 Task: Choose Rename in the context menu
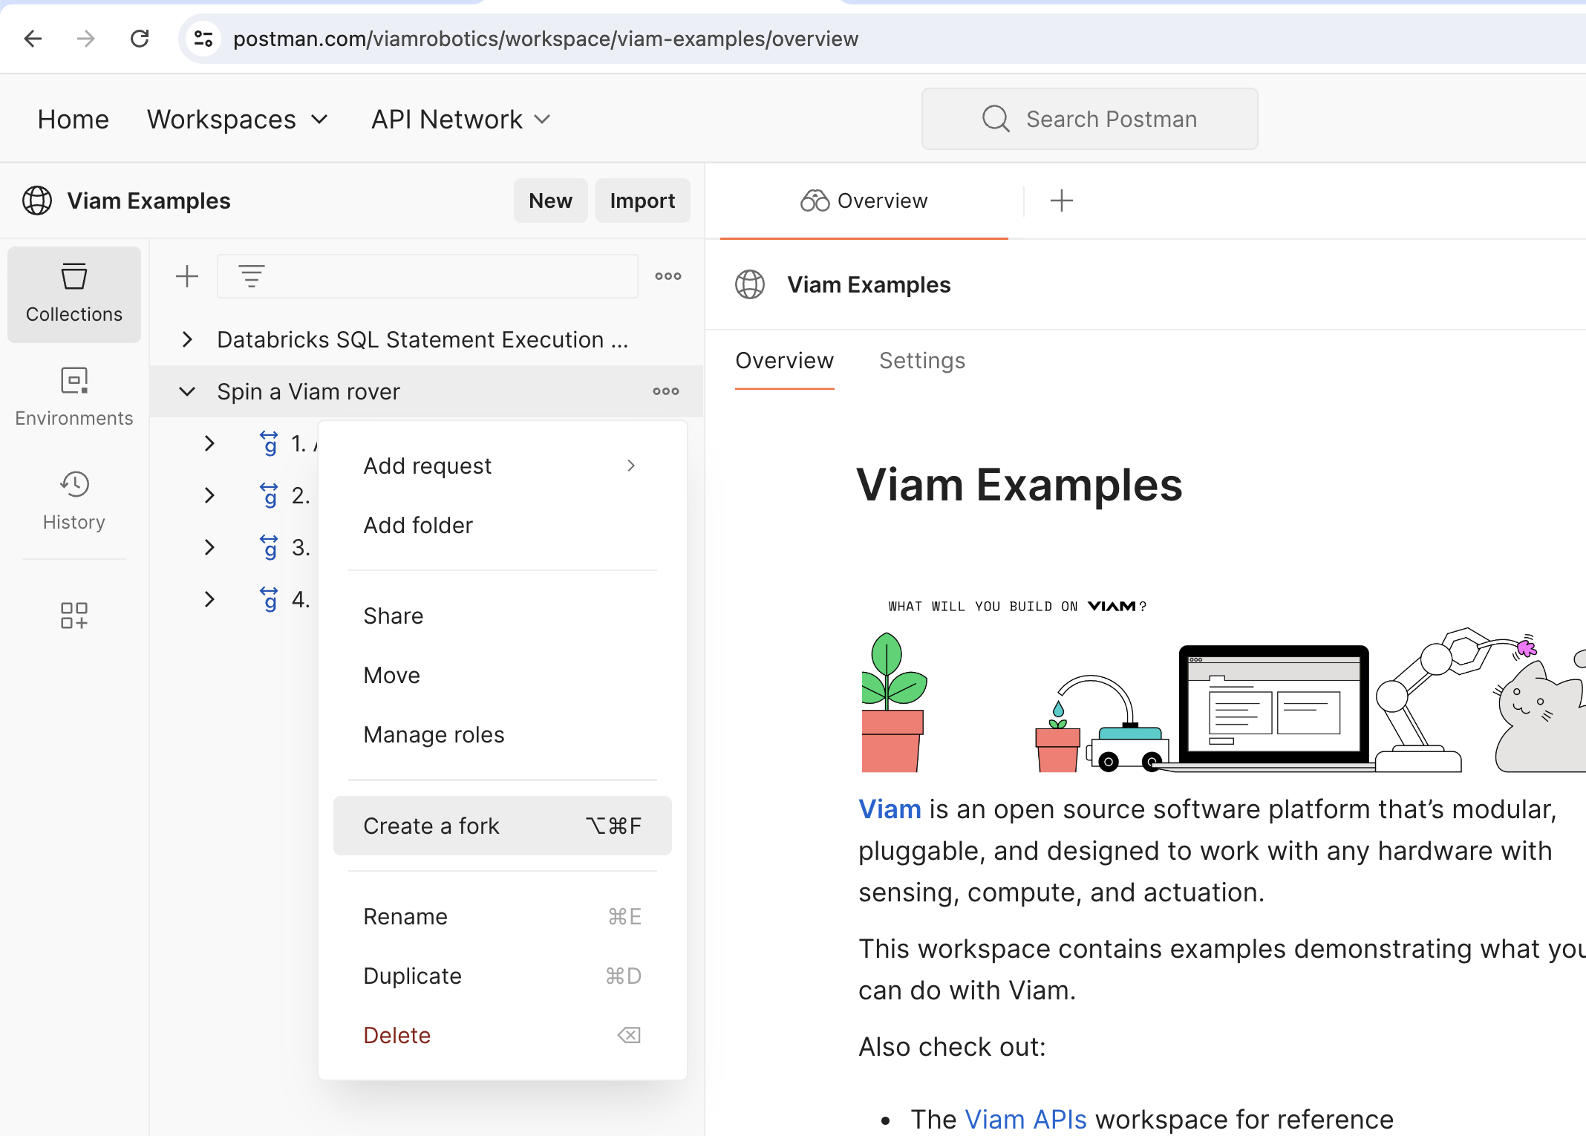503,916
